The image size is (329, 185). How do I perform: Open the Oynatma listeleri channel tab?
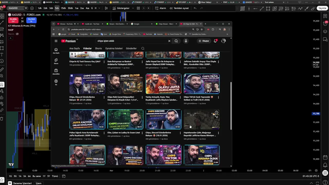tap(114, 48)
